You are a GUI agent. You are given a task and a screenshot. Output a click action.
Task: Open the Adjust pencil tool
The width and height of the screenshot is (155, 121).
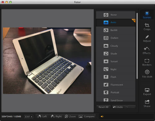[147, 37]
